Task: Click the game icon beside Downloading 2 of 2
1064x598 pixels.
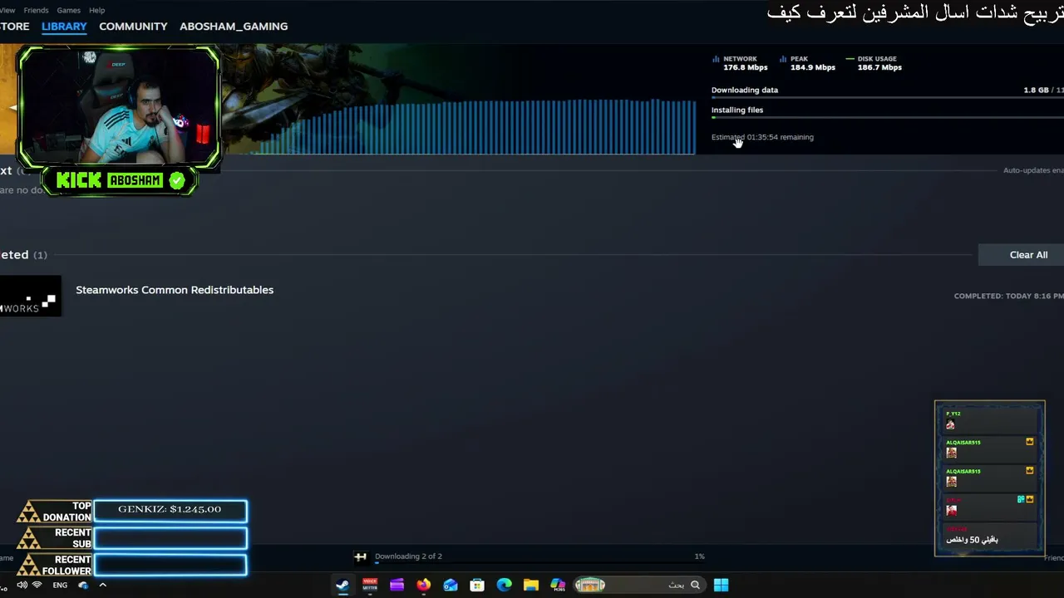Action: coord(361,556)
